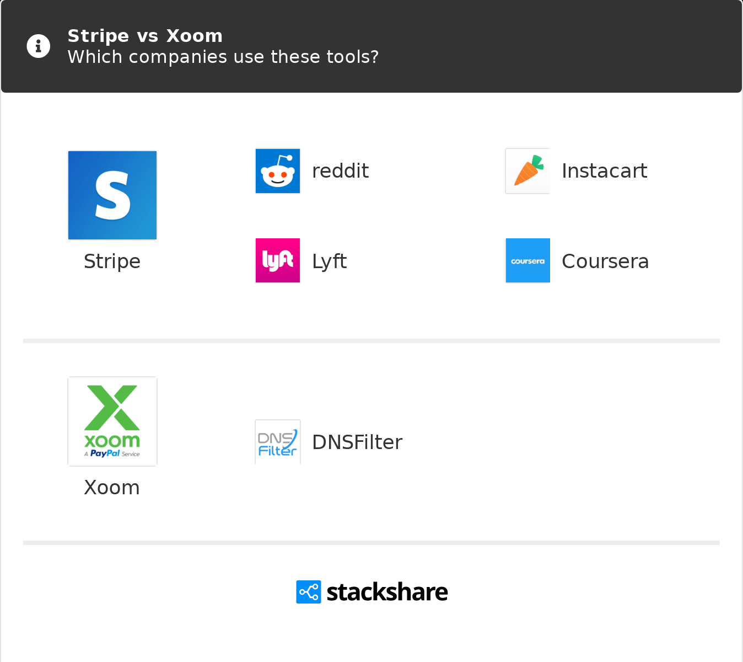This screenshot has width=743, height=662.
Task: Click the divider below Stripe companies
Action: (371, 341)
